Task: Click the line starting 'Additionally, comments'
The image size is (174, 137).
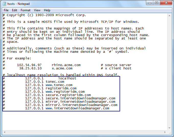Action: point(74,48)
